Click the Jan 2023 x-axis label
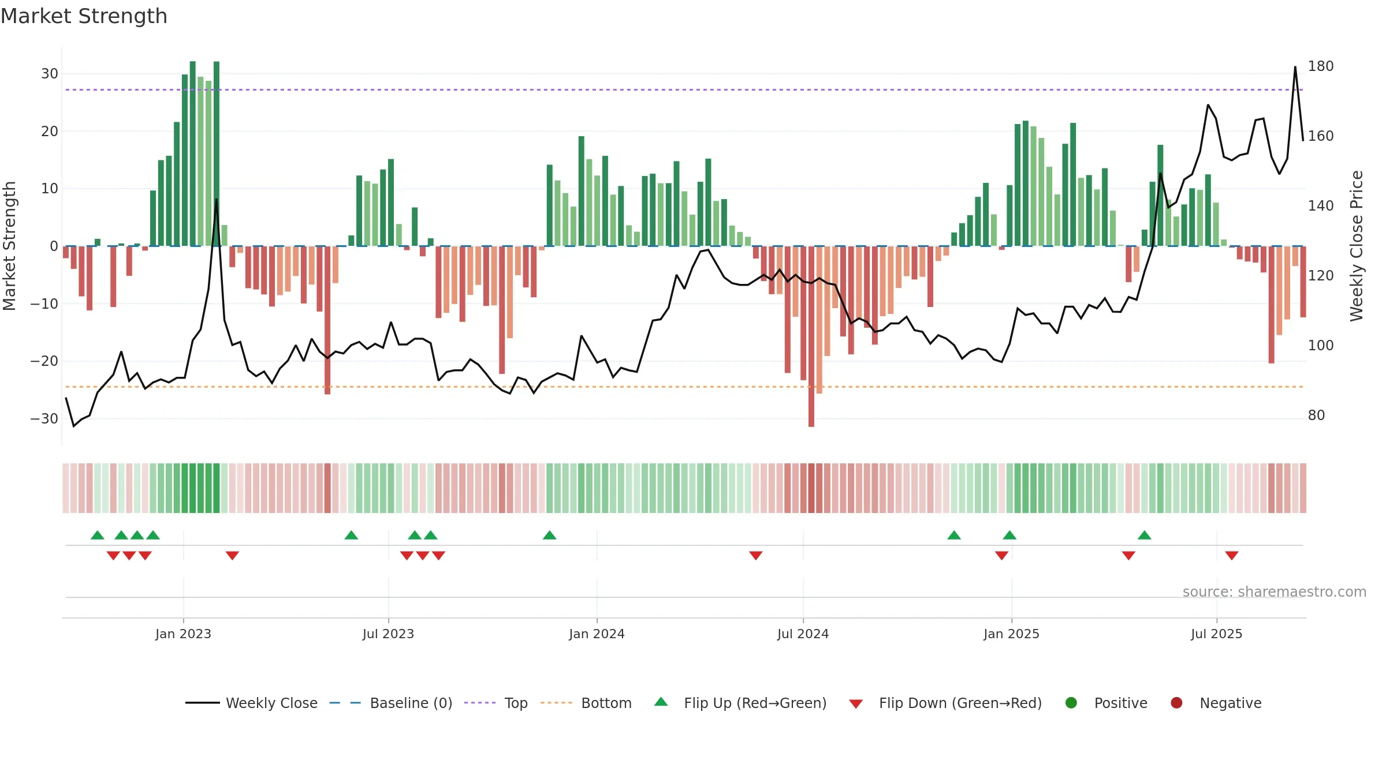Viewport: 1386px width, 779px height. point(183,634)
